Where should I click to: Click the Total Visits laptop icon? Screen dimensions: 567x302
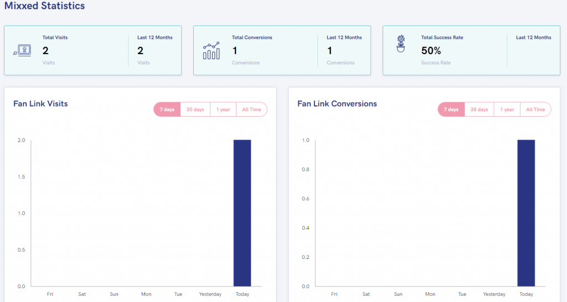pos(23,51)
